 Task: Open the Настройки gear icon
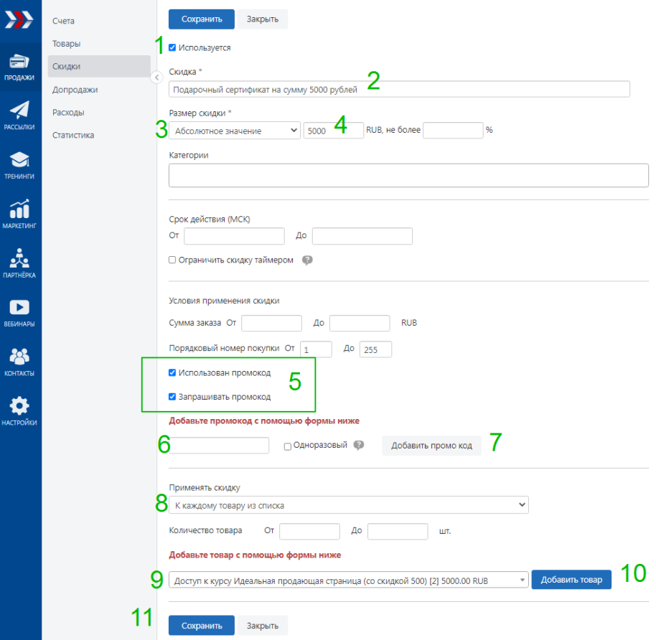point(19,405)
